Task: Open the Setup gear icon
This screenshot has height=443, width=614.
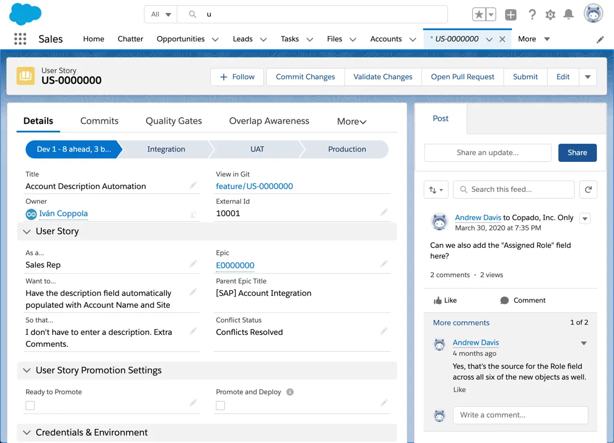Action: click(550, 15)
